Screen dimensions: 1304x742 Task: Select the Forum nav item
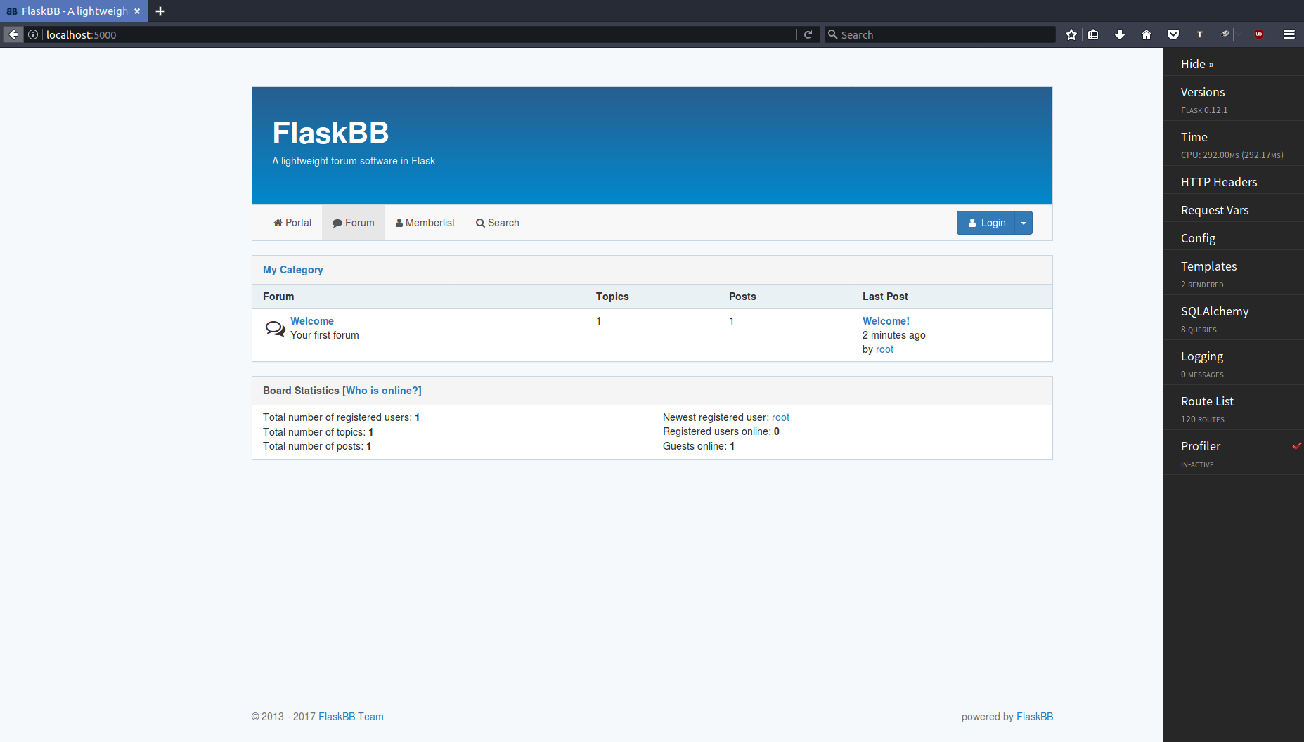click(x=354, y=223)
